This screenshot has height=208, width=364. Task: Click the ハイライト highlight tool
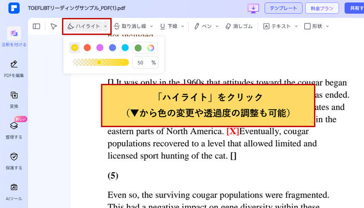point(83,26)
